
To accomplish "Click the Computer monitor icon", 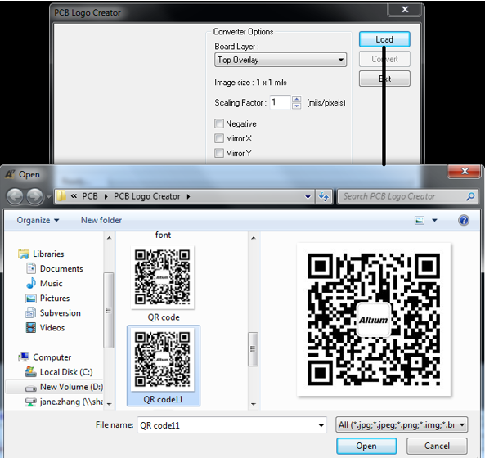I will coord(24,357).
